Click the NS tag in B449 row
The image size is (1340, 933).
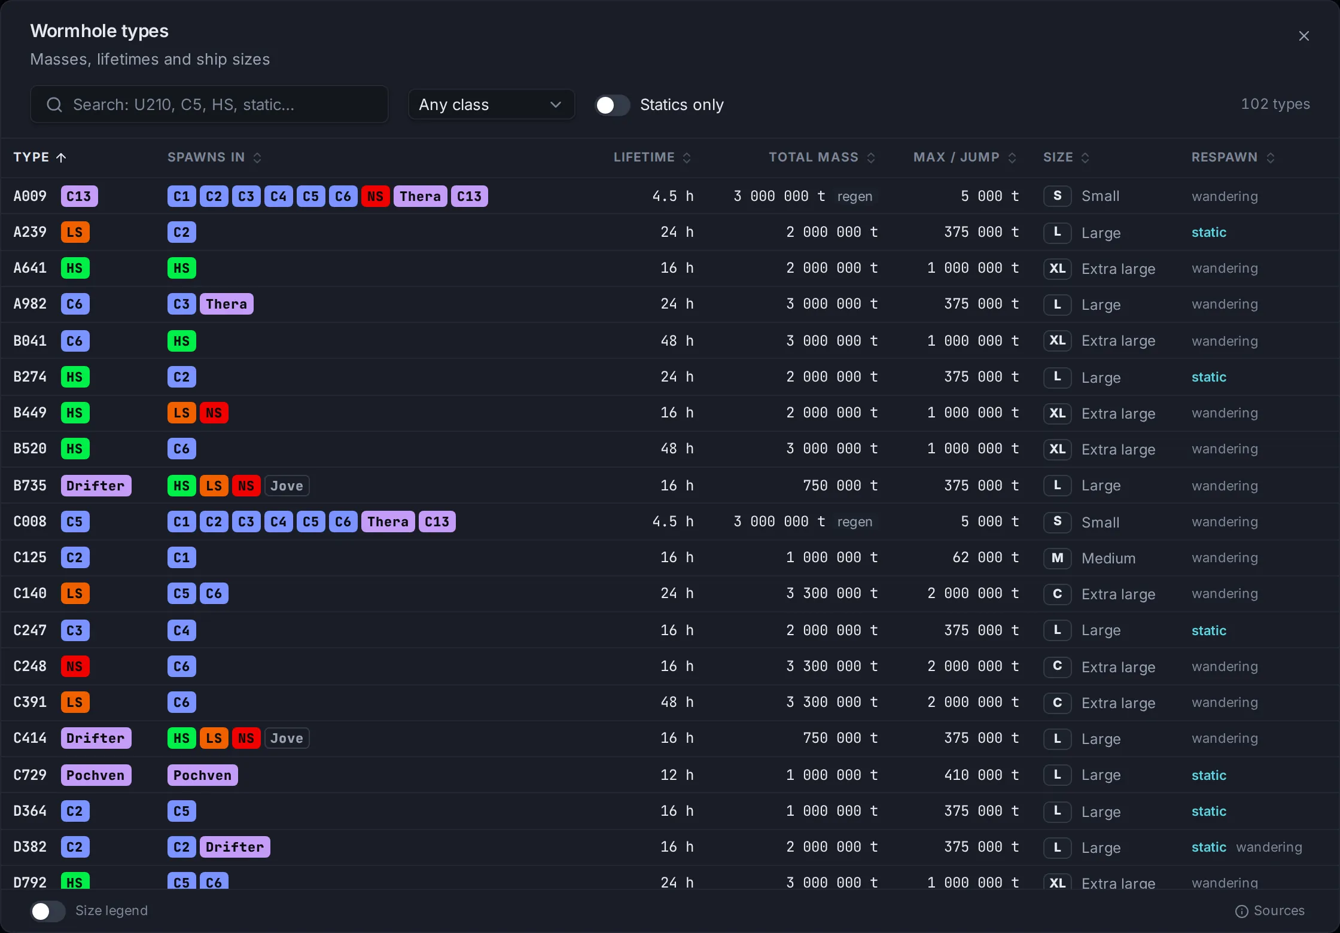click(x=214, y=413)
